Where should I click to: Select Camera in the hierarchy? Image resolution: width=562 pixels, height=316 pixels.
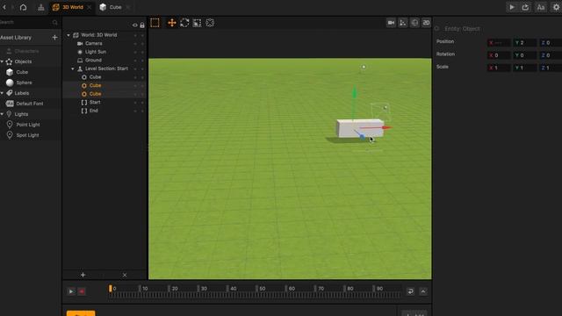click(94, 43)
